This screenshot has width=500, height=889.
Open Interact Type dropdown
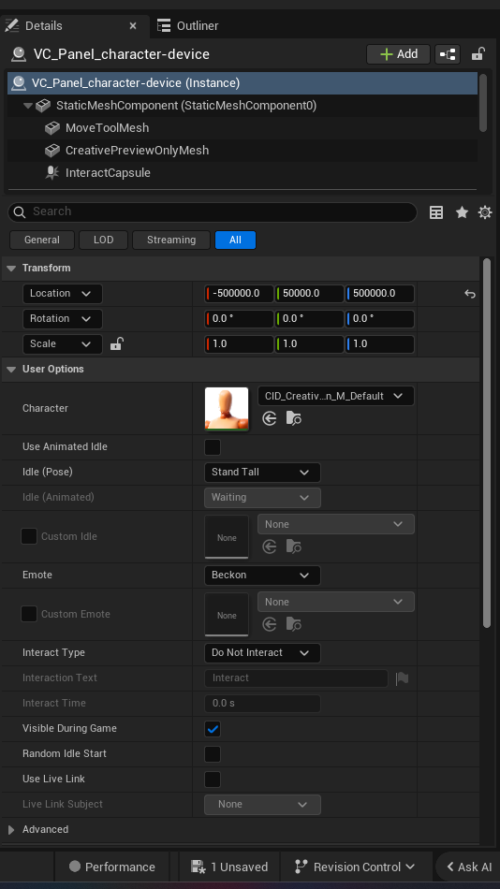(x=262, y=653)
